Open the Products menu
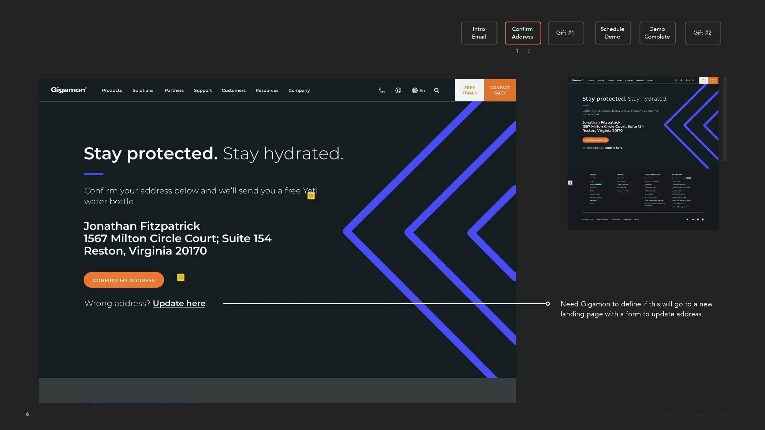The height and width of the screenshot is (430, 765). tap(112, 90)
